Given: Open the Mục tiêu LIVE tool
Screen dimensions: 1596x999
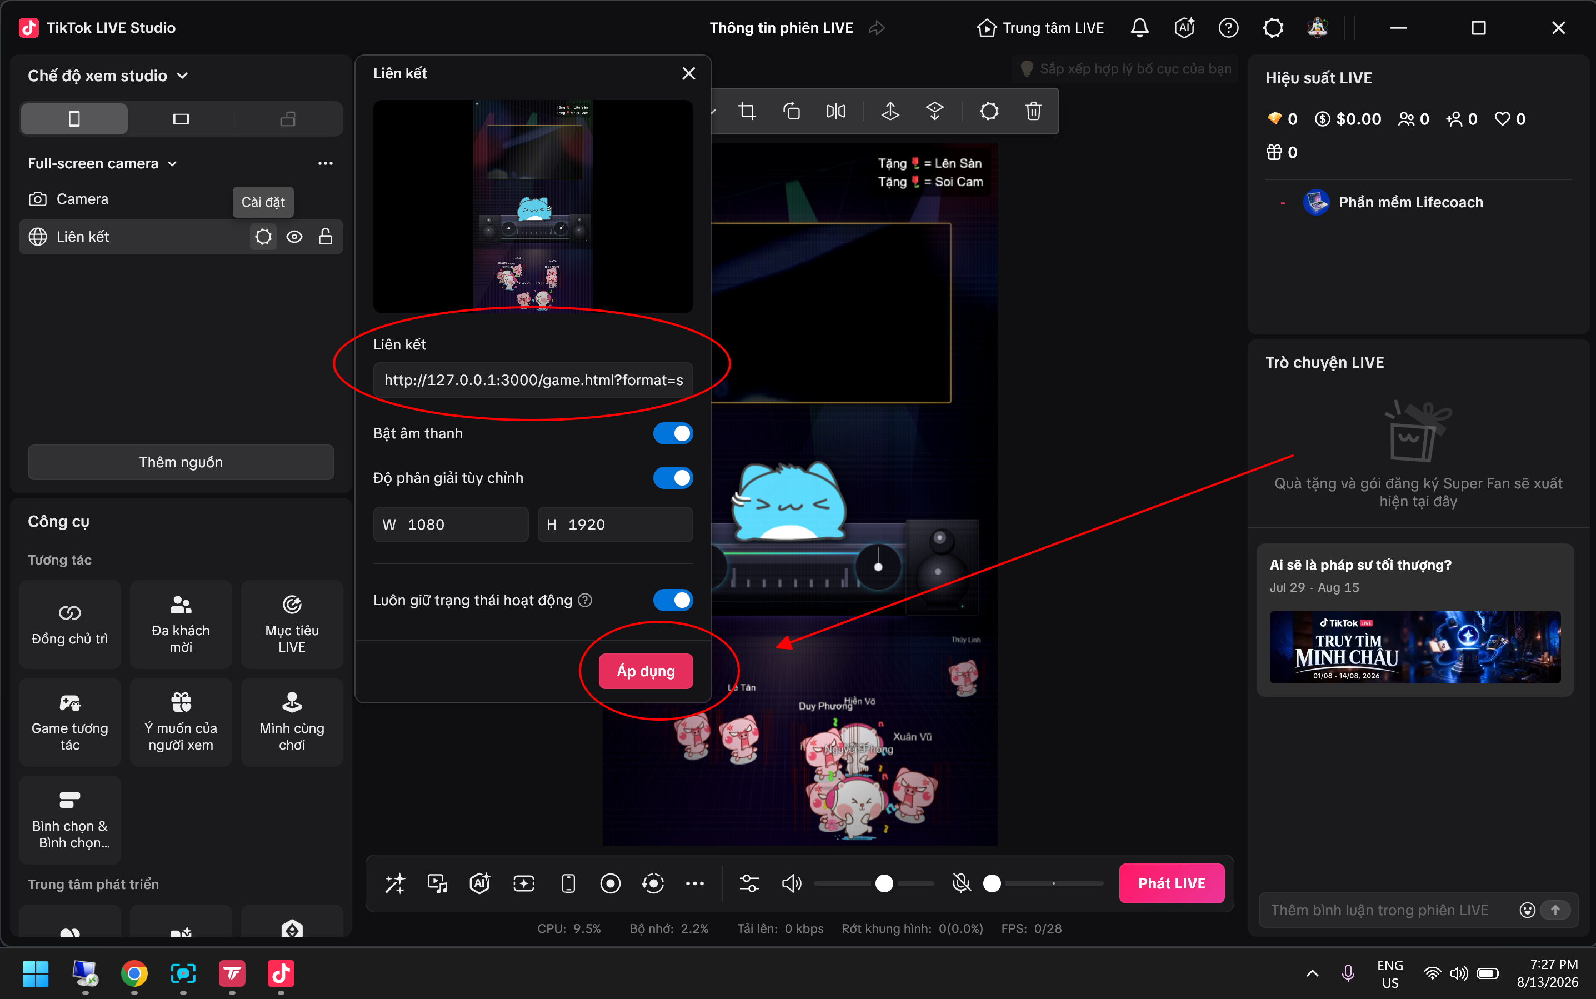Looking at the screenshot, I should 292,625.
